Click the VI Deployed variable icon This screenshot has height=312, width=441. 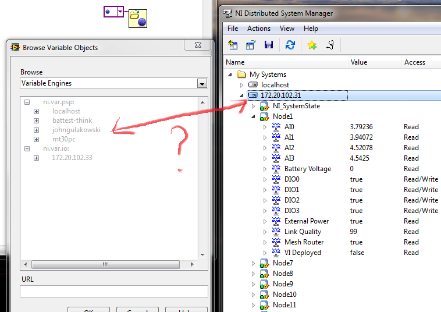[276, 253]
